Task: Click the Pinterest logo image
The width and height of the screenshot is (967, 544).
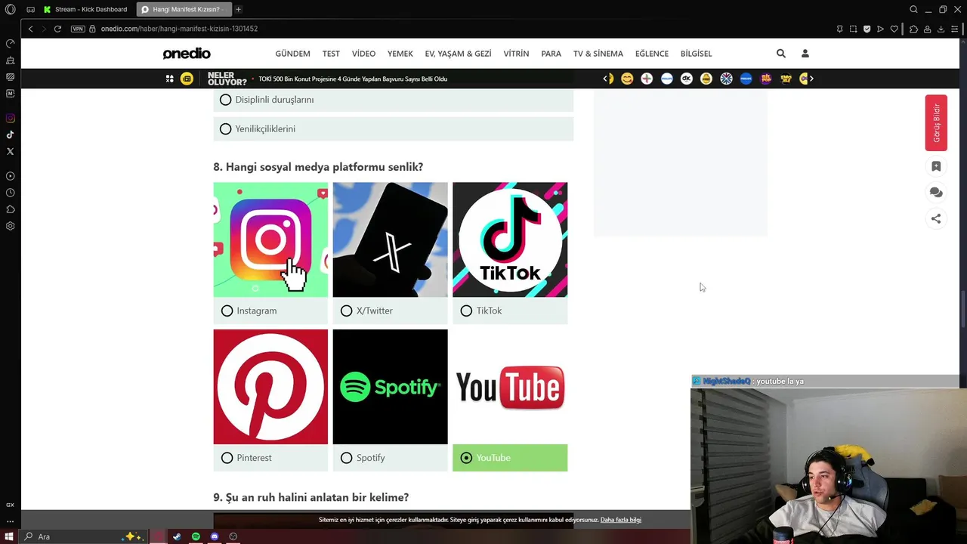Action: click(270, 387)
